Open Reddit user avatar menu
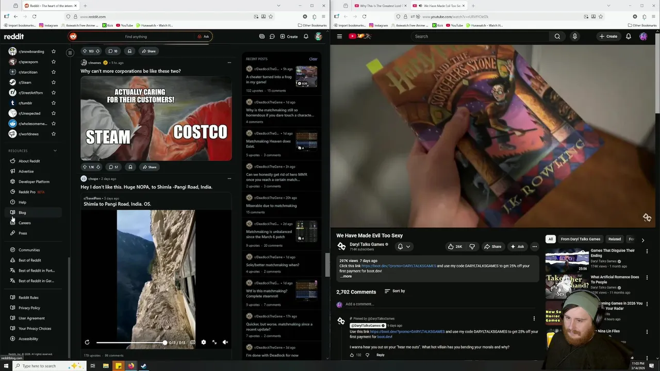This screenshot has height=371, width=660. (319, 37)
